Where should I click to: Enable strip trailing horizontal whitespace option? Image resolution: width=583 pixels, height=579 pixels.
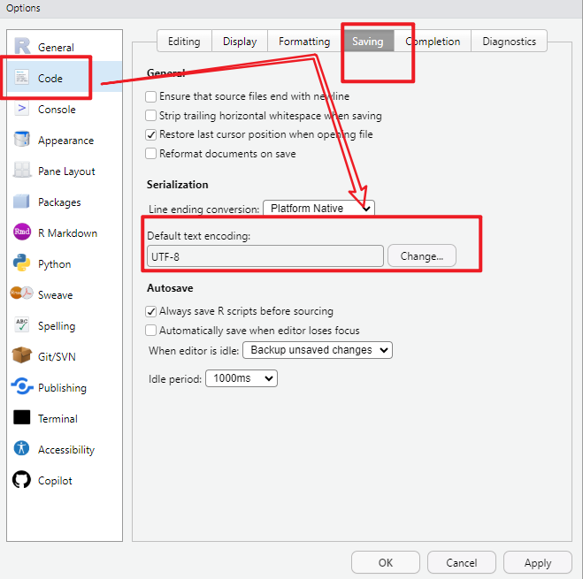pyautogui.click(x=151, y=116)
